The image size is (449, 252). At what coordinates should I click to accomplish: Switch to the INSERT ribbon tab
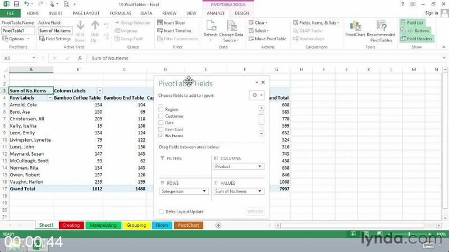[x=56, y=13]
